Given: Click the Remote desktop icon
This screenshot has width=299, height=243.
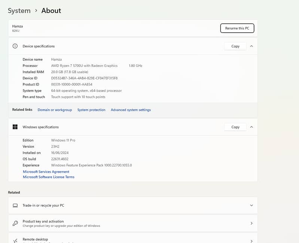Looking at the screenshot, I should click(x=15, y=240).
